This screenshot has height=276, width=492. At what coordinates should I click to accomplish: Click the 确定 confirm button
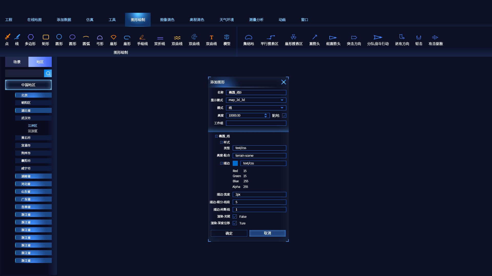pyautogui.click(x=229, y=233)
